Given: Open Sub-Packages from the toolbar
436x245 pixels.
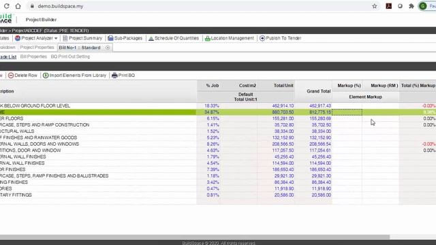Looking at the screenshot, I should (x=128, y=38).
